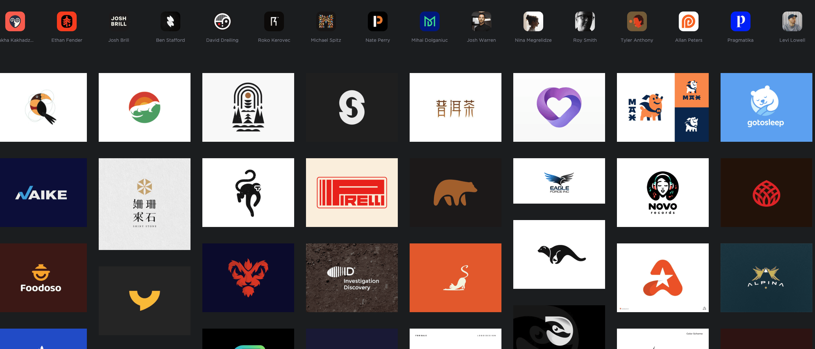The width and height of the screenshot is (815, 349).
Task: Click Roko Kerovec's avatar icon
Action: pos(274,21)
